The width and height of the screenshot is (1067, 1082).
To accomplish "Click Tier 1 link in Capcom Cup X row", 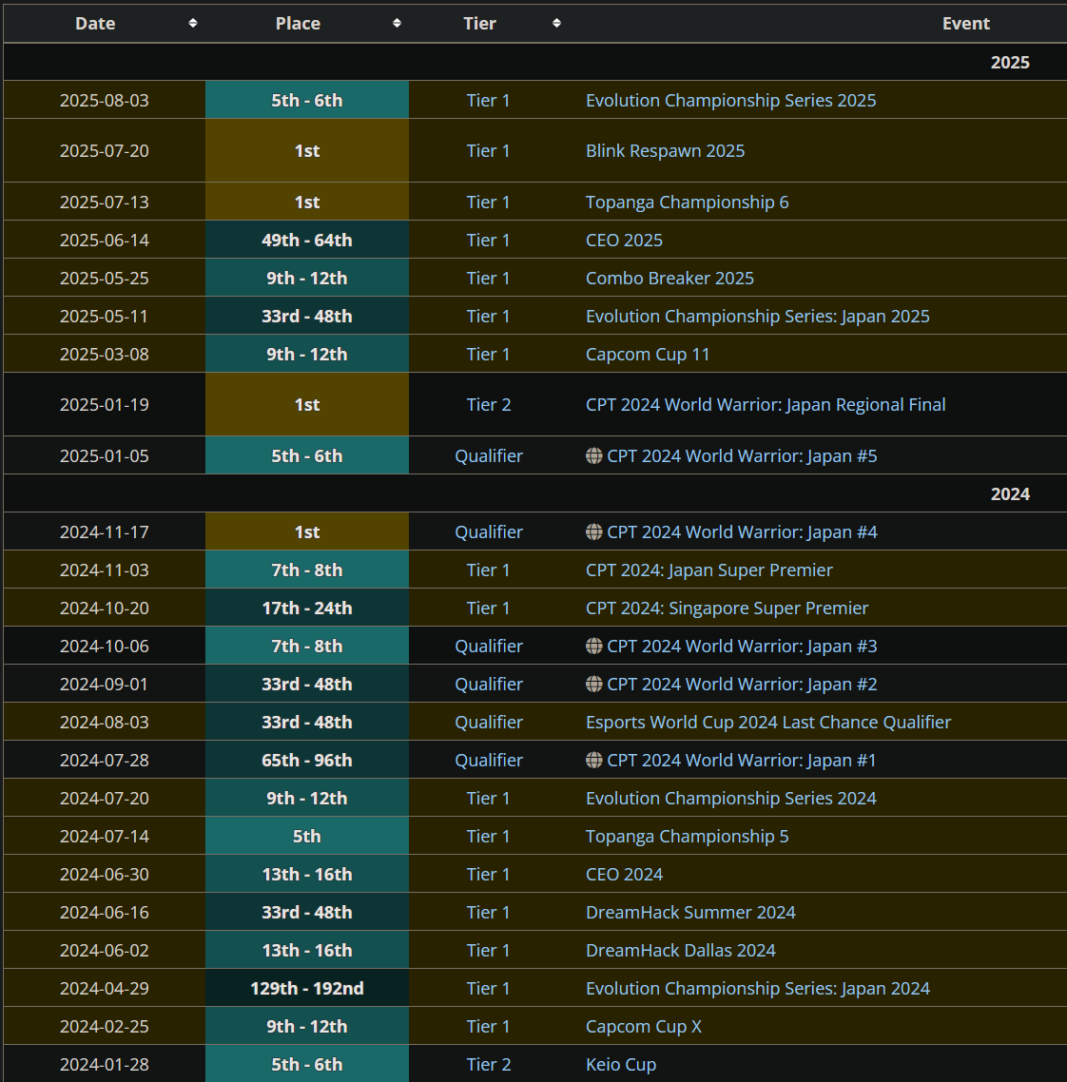I will (x=488, y=1026).
